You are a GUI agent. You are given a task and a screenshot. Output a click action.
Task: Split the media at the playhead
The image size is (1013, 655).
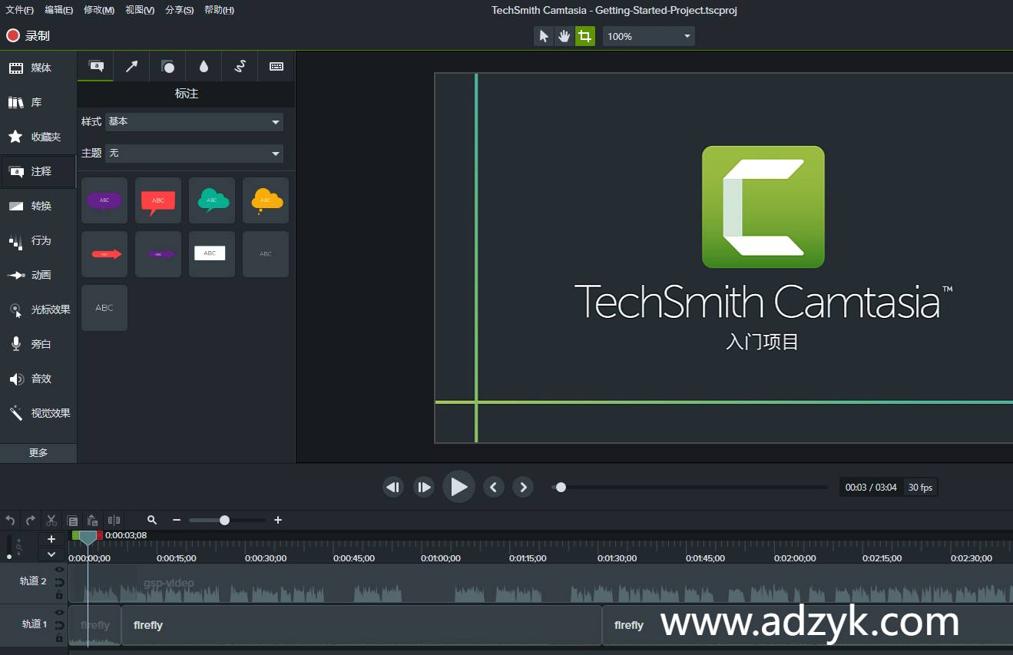click(x=114, y=520)
